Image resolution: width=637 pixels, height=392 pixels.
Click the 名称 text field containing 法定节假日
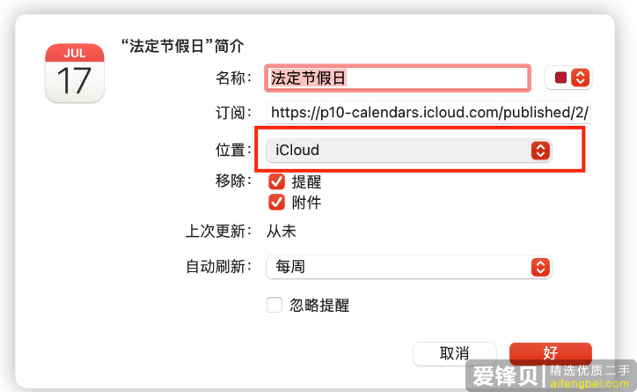pyautogui.click(x=398, y=78)
